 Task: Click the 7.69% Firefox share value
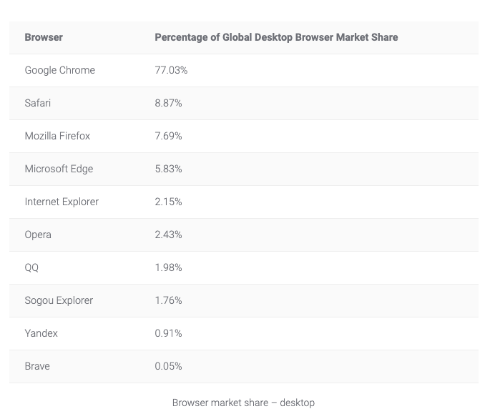click(168, 136)
